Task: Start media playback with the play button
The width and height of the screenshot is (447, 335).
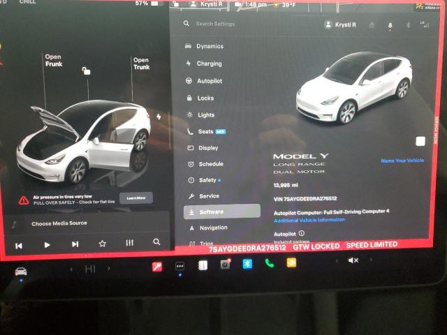Action: (x=47, y=245)
